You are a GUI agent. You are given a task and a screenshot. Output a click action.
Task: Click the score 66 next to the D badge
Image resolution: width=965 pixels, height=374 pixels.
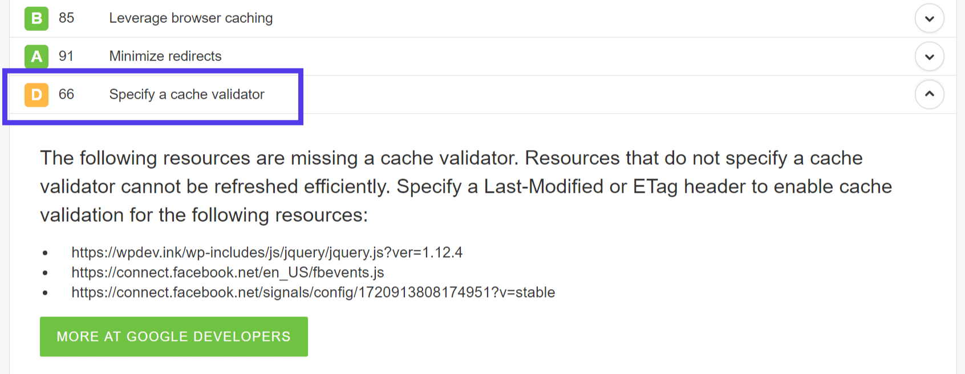[x=66, y=95]
